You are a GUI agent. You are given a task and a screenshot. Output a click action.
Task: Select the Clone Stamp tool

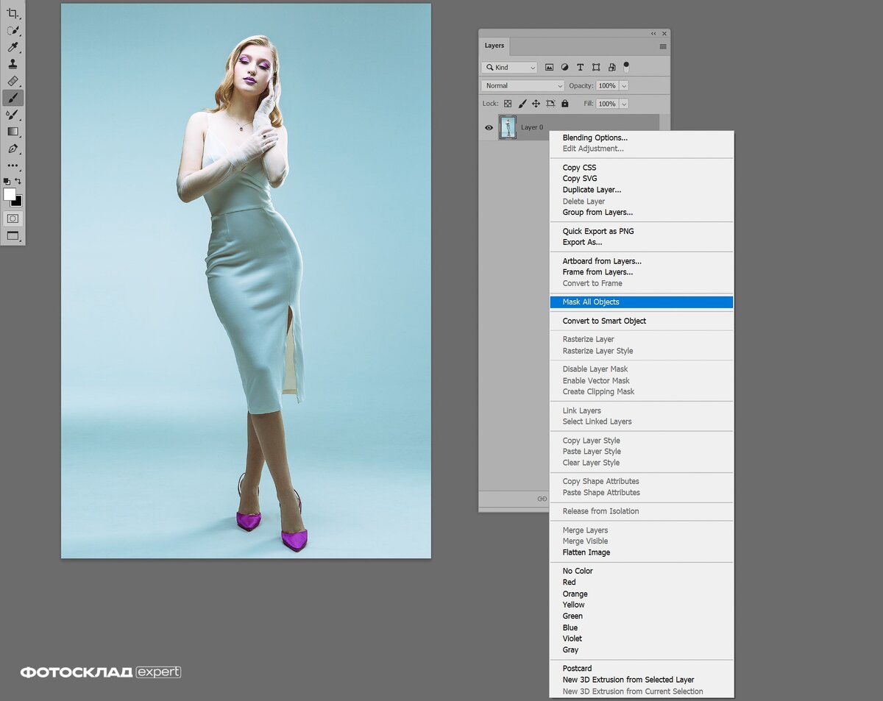[13, 64]
